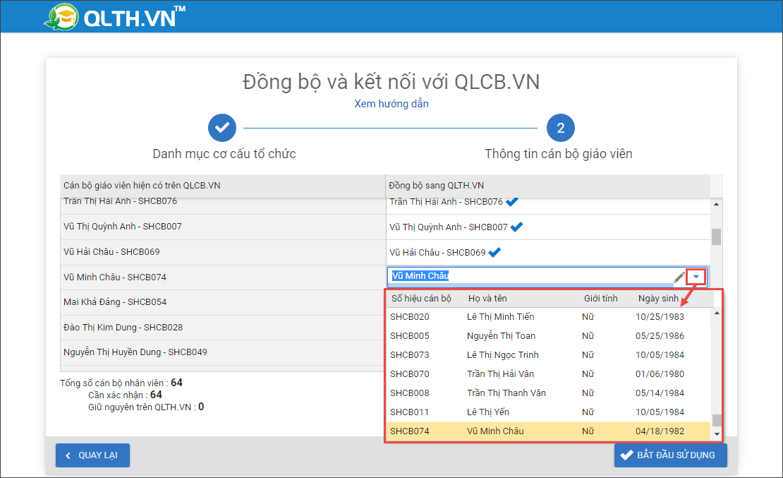This screenshot has height=478, width=783.
Task: Select row SHCB005 Nguyễn Thị Toan
Action: point(547,335)
